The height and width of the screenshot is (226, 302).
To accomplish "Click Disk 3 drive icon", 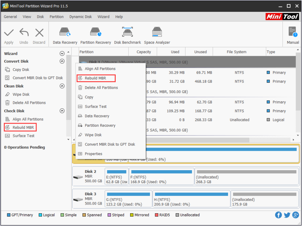I will coord(78,199).
